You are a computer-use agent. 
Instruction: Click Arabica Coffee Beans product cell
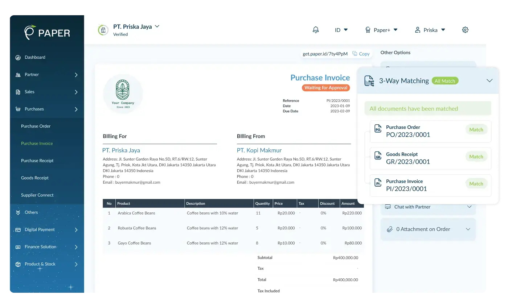click(x=136, y=213)
